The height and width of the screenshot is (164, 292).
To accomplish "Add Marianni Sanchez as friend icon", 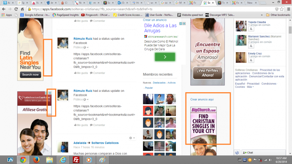I will click(251, 46).
